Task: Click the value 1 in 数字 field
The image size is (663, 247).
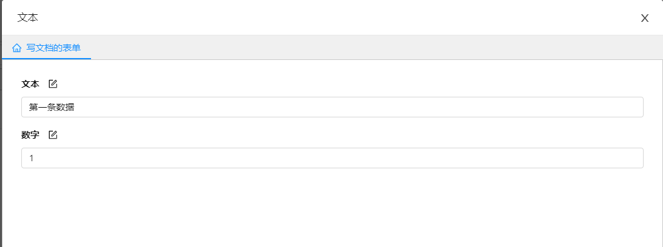Action: pyautogui.click(x=31, y=159)
